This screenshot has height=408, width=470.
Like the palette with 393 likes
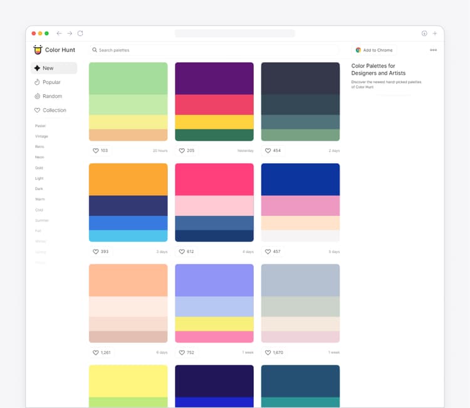(x=96, y=252)
